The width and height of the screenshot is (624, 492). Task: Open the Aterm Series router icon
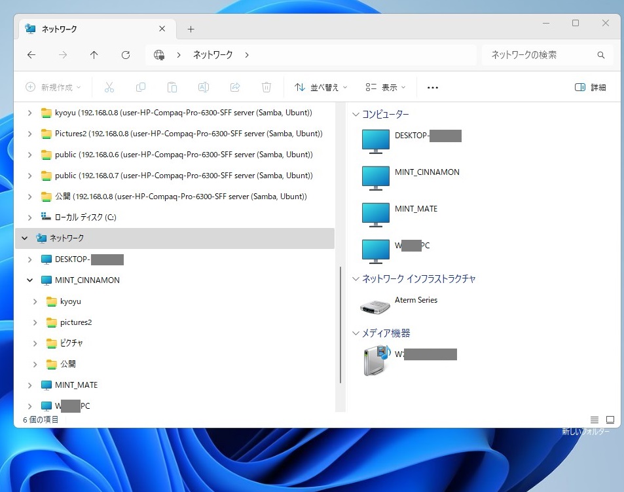[x=376, y=306]
